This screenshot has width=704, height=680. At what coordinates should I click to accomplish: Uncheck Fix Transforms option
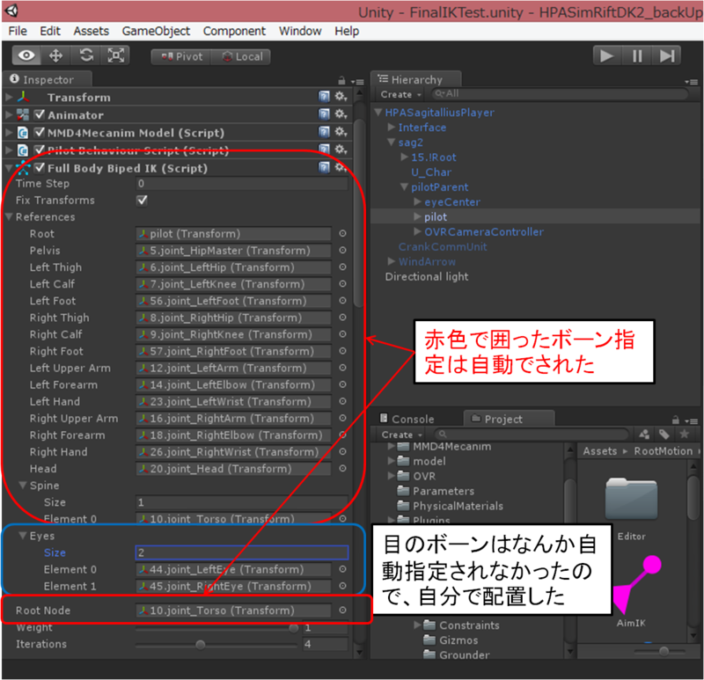click(x=142, y=201)
